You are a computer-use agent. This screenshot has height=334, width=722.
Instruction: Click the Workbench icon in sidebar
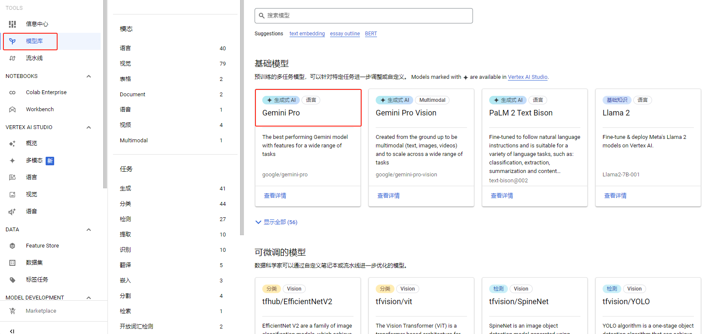click(12, 109)
